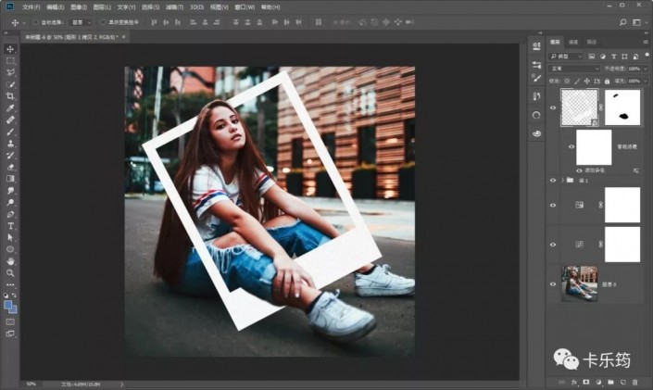
Task: Open the Fill value dropdown arrow
Action: [646, 81]
